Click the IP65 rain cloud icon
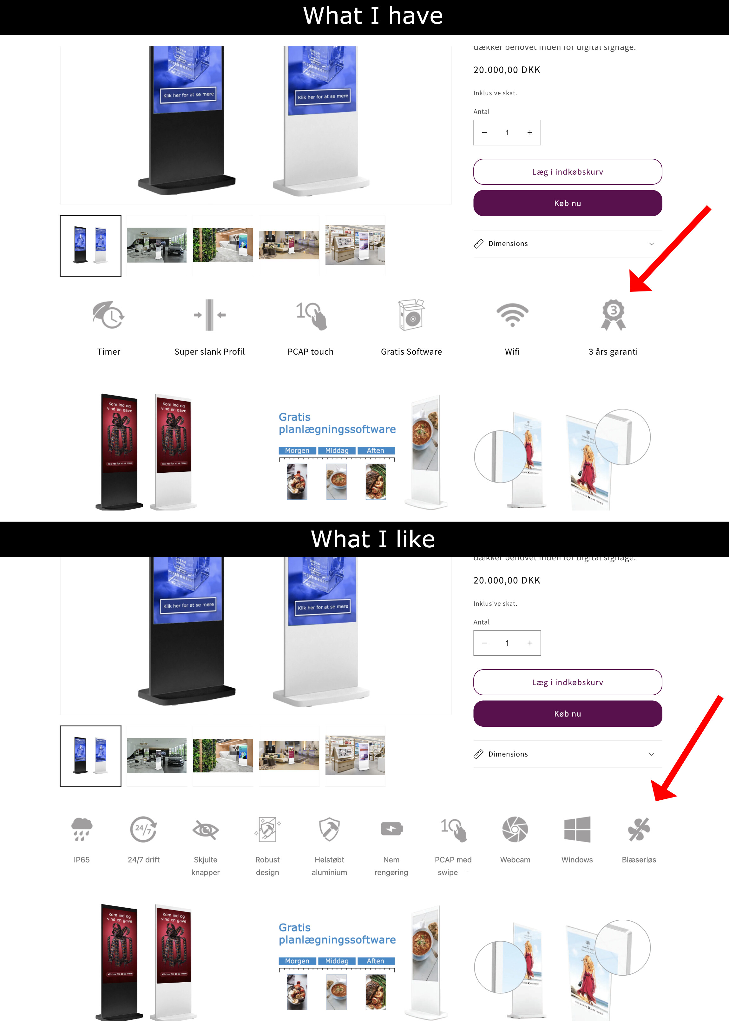The width and height of the screenshot is (729, 1021). click(82, 829)
